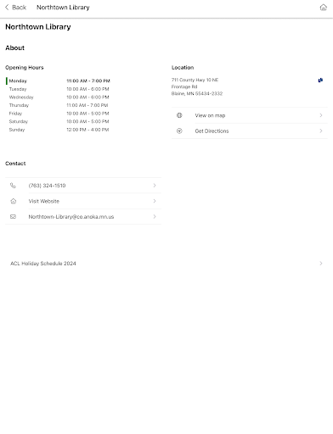Open the chevron on the Visit Website row
Screen dimensions: 333x434
click(x=155, y=201)
